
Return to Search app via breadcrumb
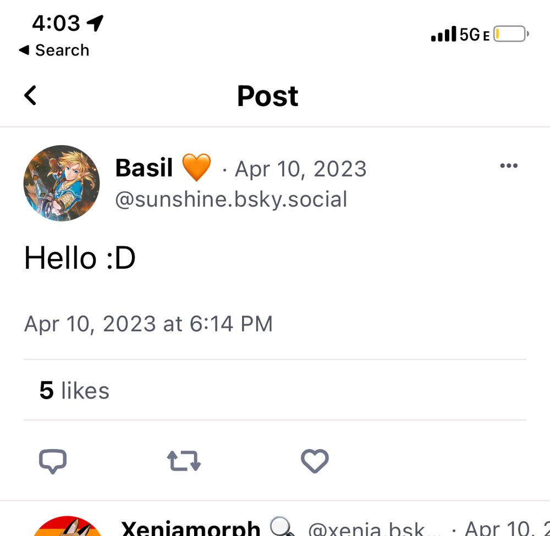[54, 50]
